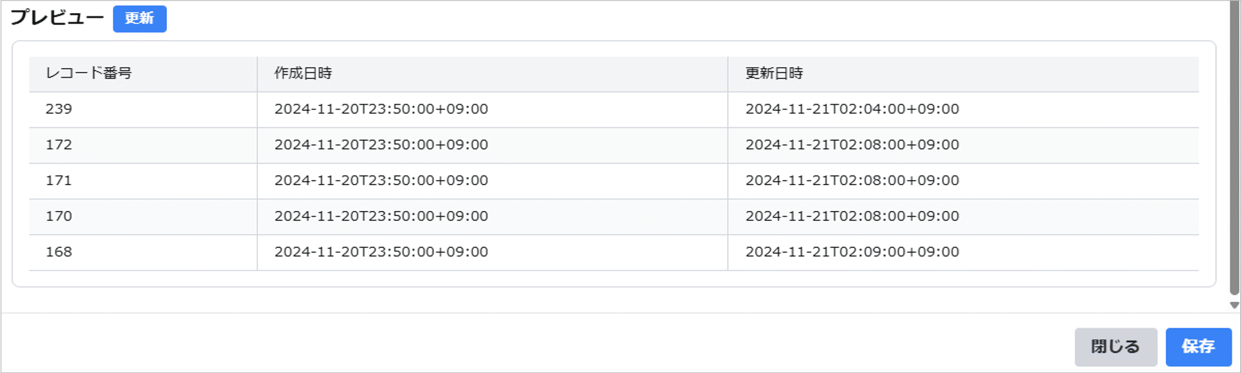
Task: Click the 更新日時 column header
Action: (774, 73)
